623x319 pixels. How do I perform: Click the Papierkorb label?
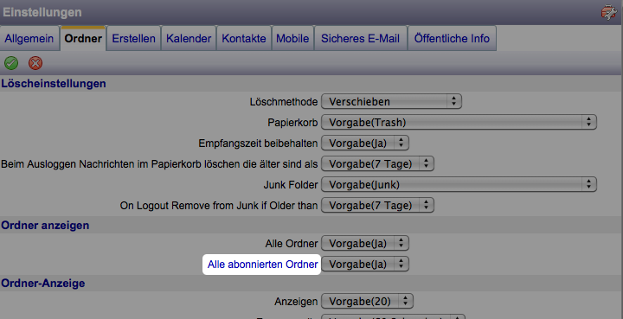click(x=292, y=123)
